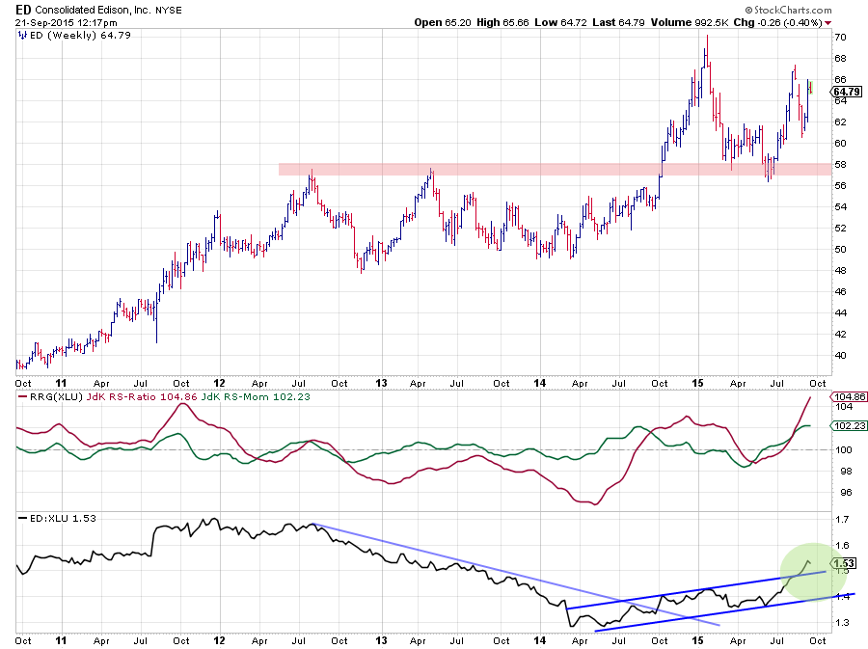Click the 68 price axis label
868x649 pixels.
(840, 58)
